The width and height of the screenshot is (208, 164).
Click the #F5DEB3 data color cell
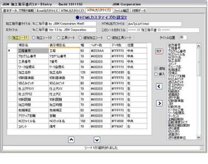(119, 72)
